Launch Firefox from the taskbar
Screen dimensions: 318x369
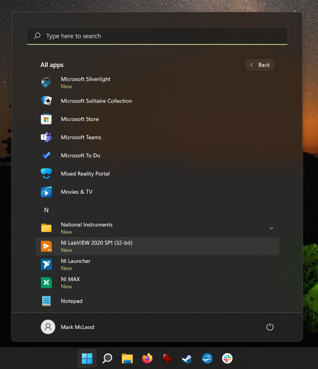147,358
